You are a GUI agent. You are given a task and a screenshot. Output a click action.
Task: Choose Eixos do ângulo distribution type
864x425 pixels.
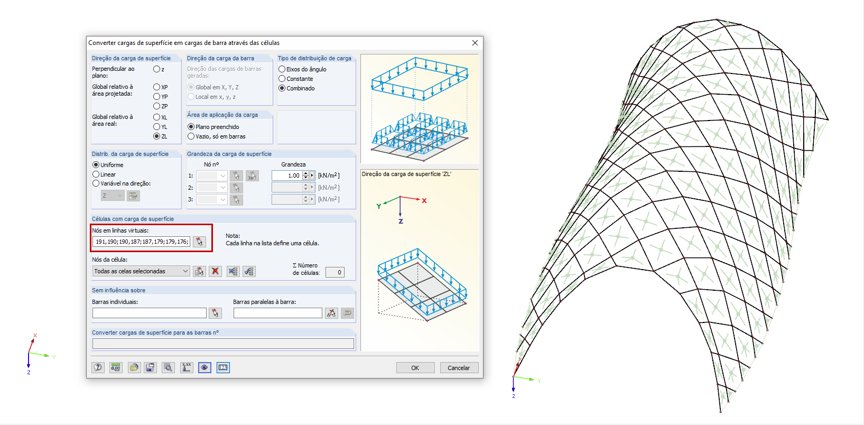[x=282, y=69]
